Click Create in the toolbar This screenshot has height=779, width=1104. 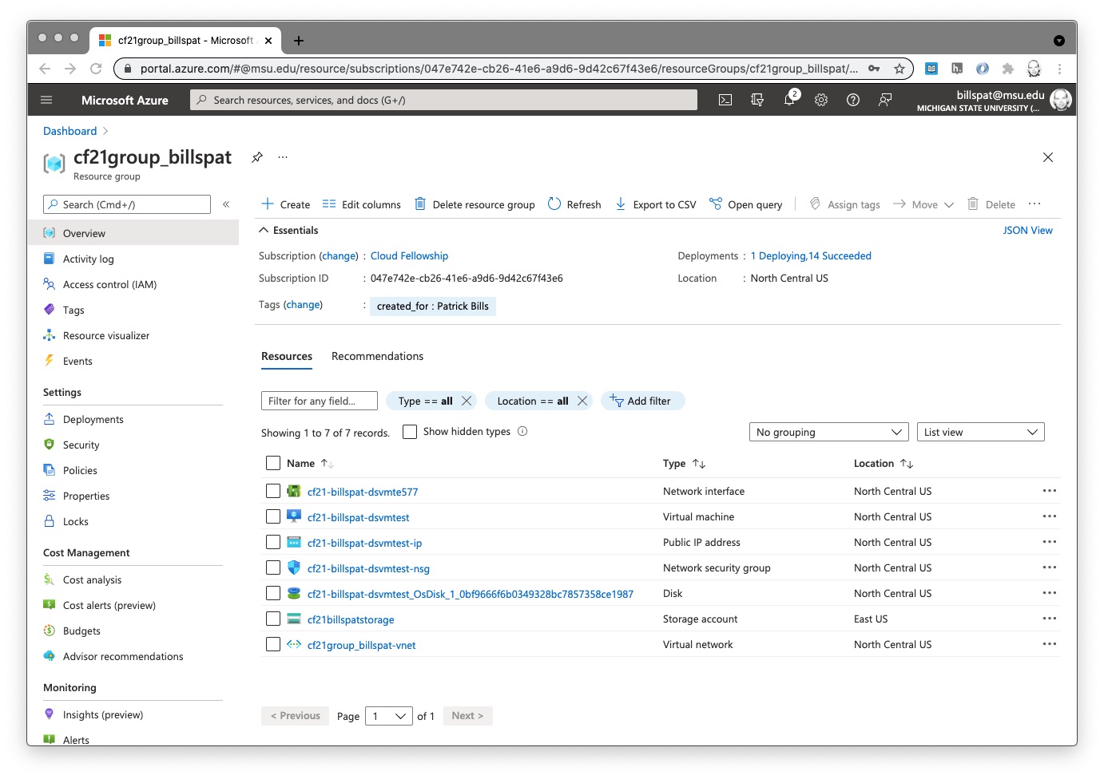(x=286, y=204)
